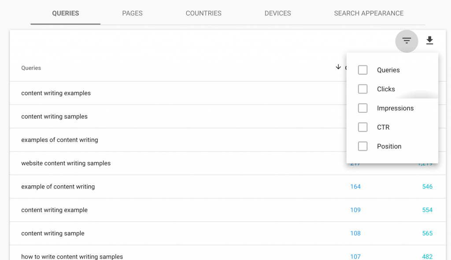Toggle the CTR checkbox on
This screenshot has width=451, height=260.
point(362,127)
